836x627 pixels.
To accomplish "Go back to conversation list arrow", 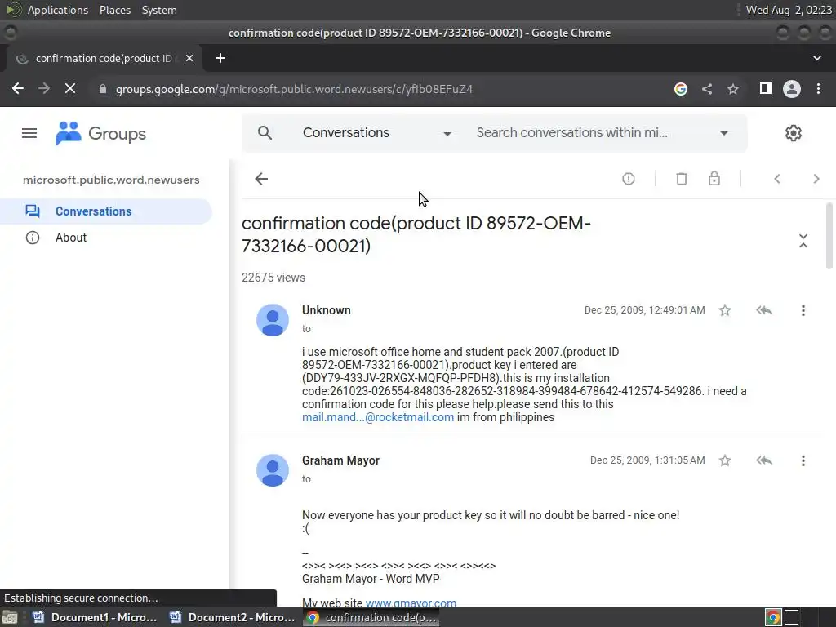I will pos(261,179).
